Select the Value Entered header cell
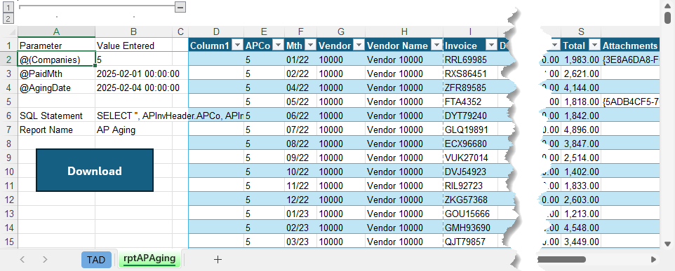This screenshot has width=675, height=271. coord(134,46)
